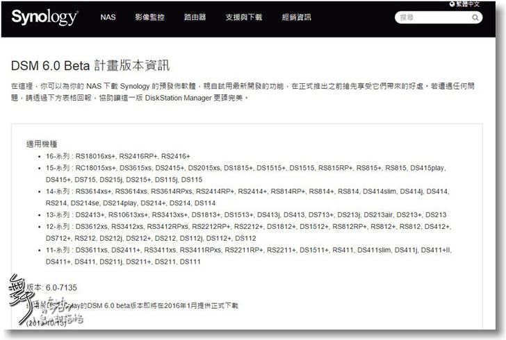Screen dimensions: 506x340
Task: Select the 13-系列 row starting DS2413+
Action: point(246,215)
